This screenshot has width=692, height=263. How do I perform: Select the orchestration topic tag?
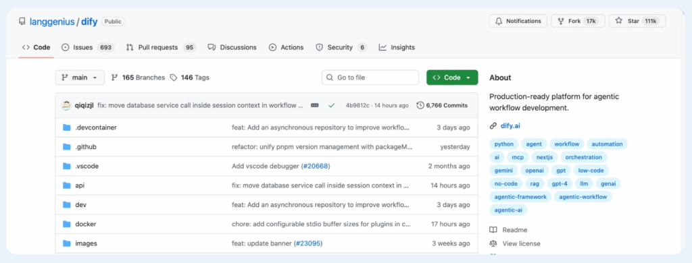(583, 157)
